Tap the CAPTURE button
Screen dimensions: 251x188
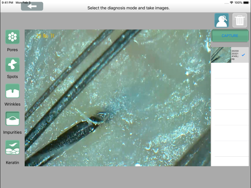[x=230, y=36]
